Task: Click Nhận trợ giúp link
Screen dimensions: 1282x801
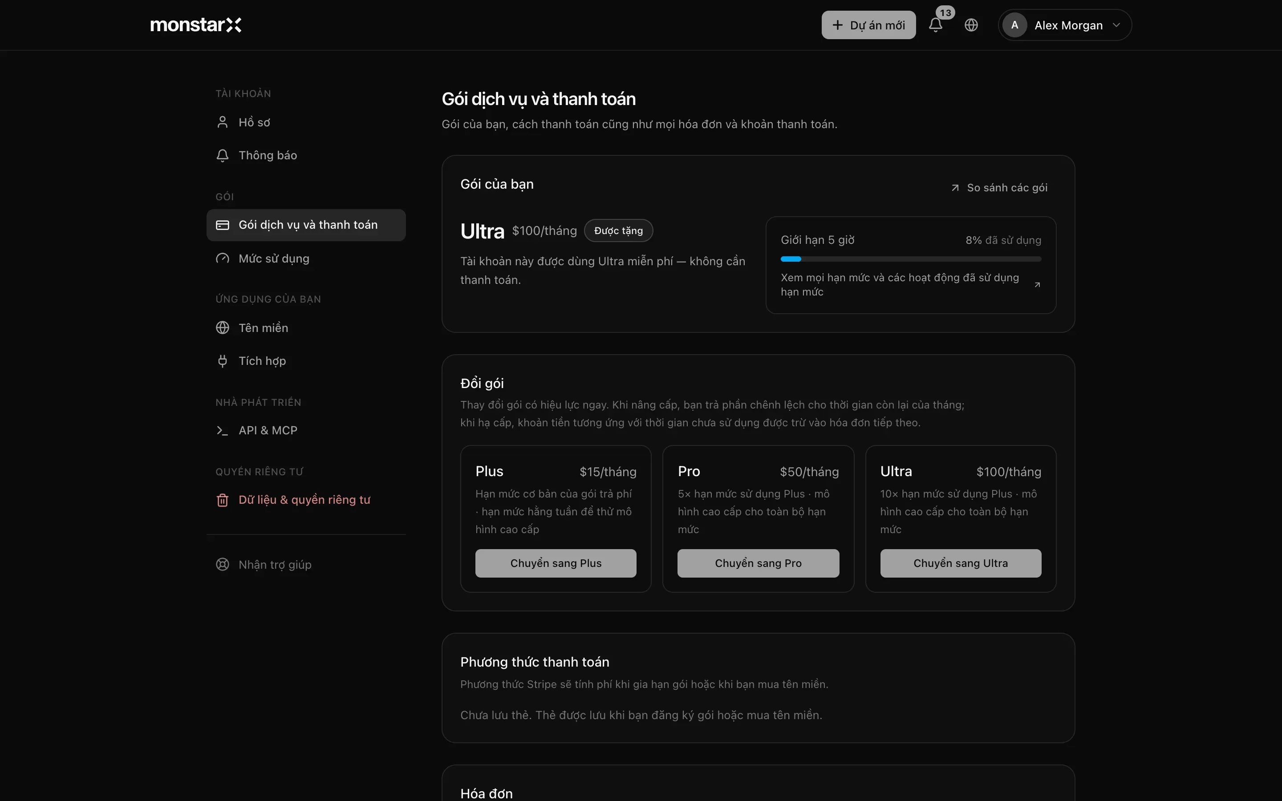Action: pos(306,565)
